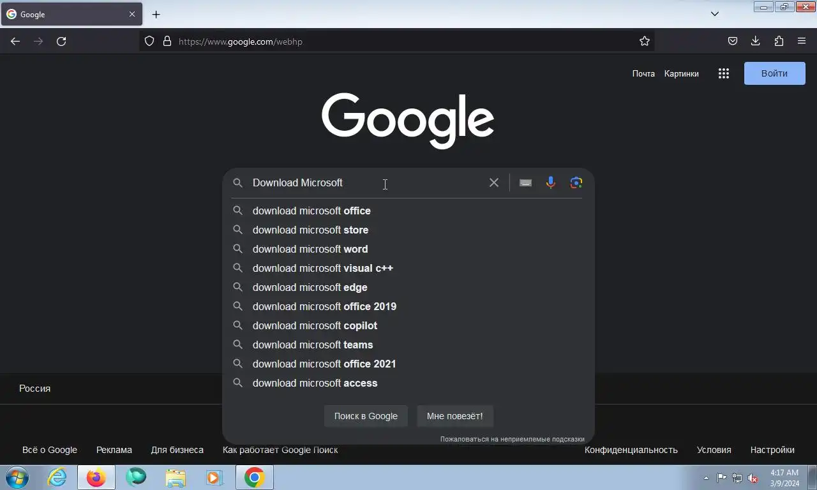Close the Google tab
This screenshot has width=817, height=490.
click(132, 14)
